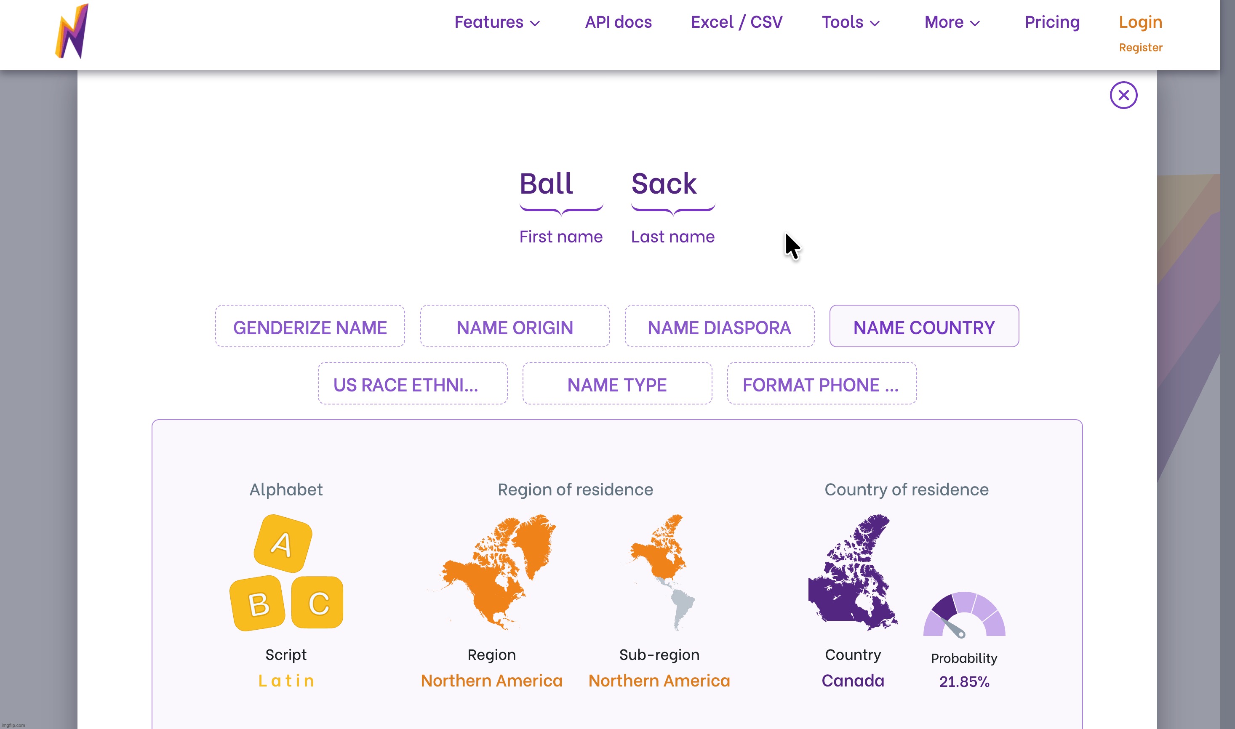
Task: Close the name result dialog
Action: (1123, 95)
